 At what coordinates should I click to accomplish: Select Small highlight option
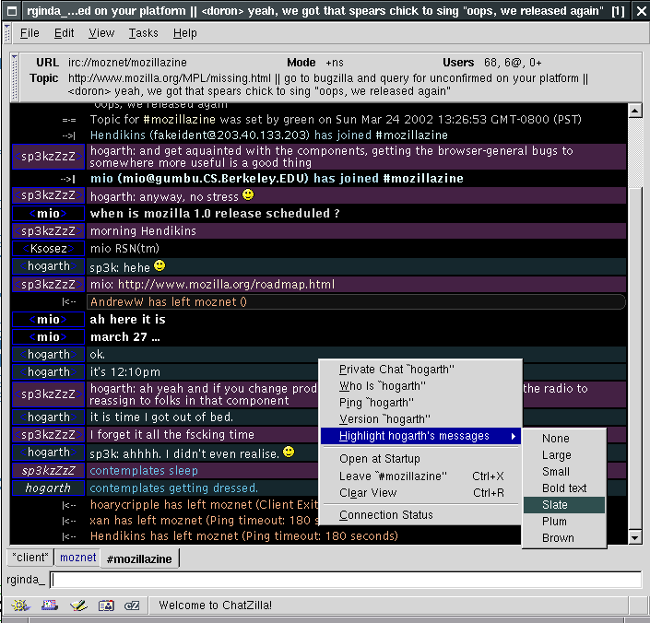pyautogui.click(x=564, y=471)
